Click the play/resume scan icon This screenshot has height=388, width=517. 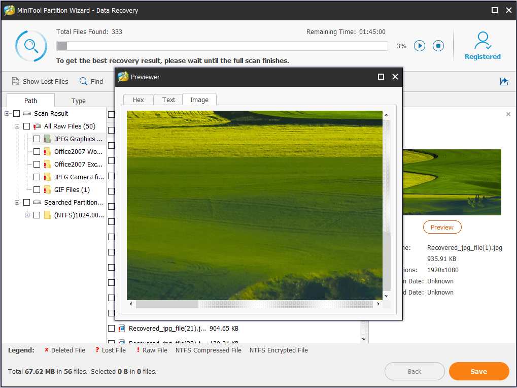[419, 46]
